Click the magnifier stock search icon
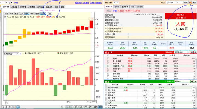 (x=9, y=2)
